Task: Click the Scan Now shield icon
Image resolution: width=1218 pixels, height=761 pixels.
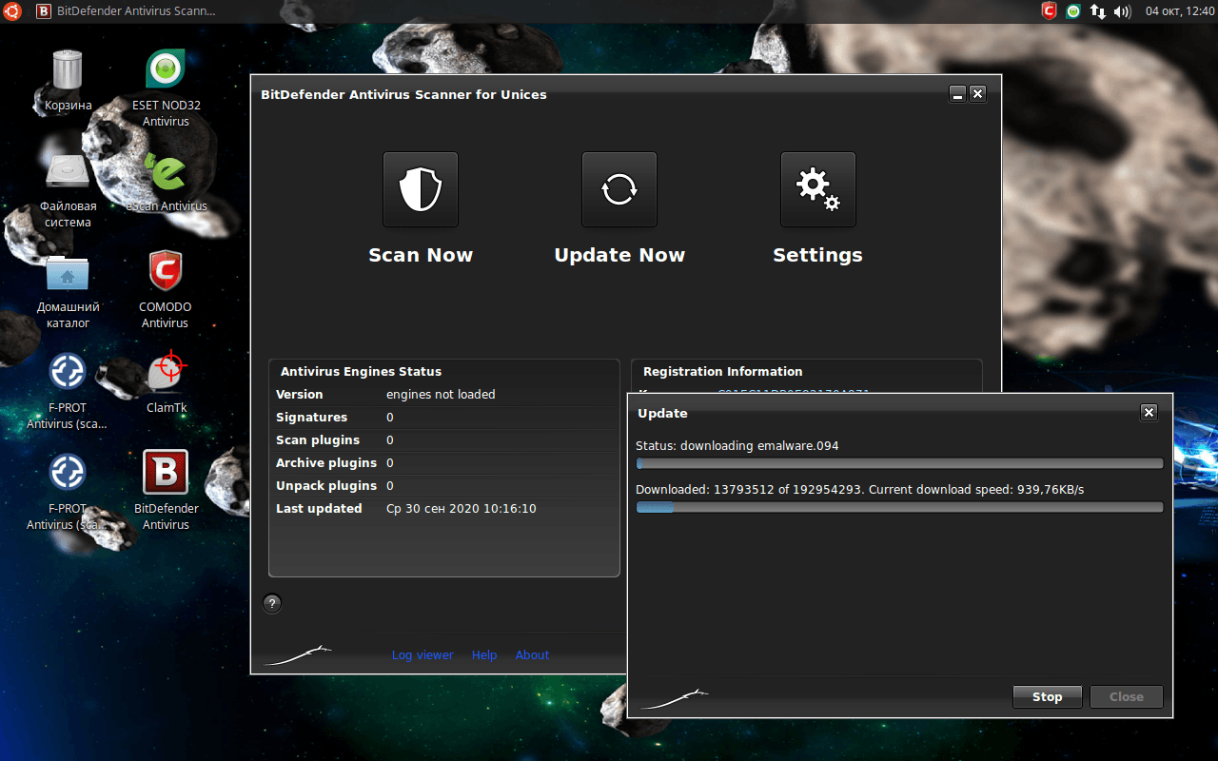Action: (x=421, y=189)
